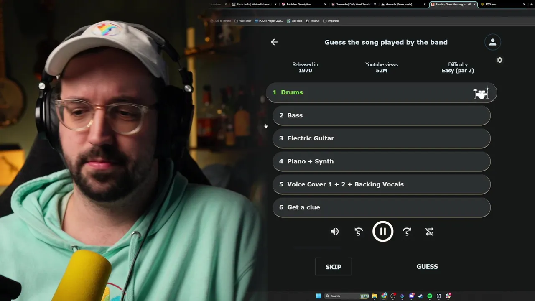Open the user profile icon
This screenshot has width=535, height=301.
(x=492, y=42)
